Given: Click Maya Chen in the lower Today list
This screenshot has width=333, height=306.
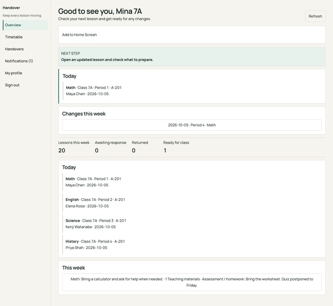Looking at the screenshot, I should click(75, 185).
